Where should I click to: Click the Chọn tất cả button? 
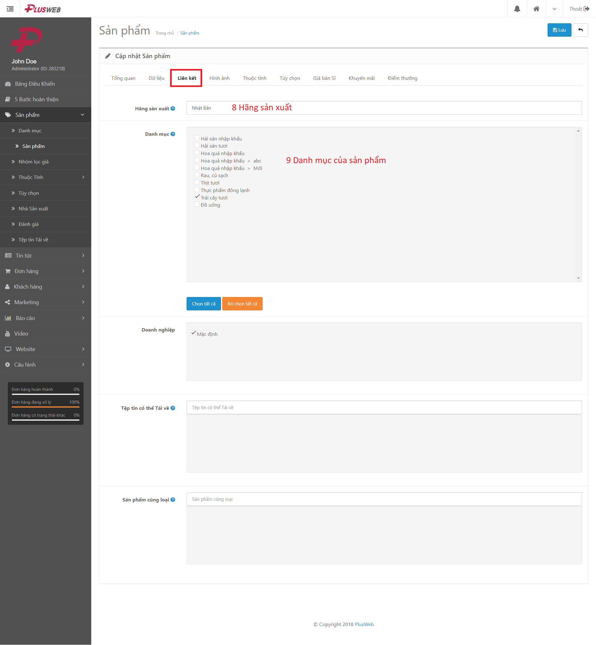[x=204, y=304]
